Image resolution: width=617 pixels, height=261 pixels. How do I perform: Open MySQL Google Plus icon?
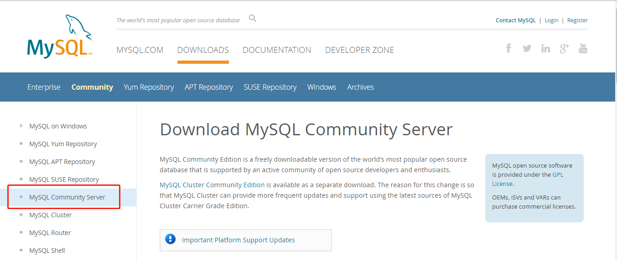coord(565,48)
